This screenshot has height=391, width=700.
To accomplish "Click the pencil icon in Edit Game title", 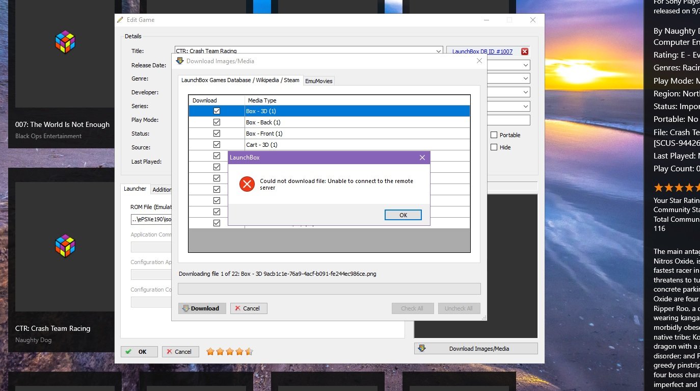I will 120,20.
